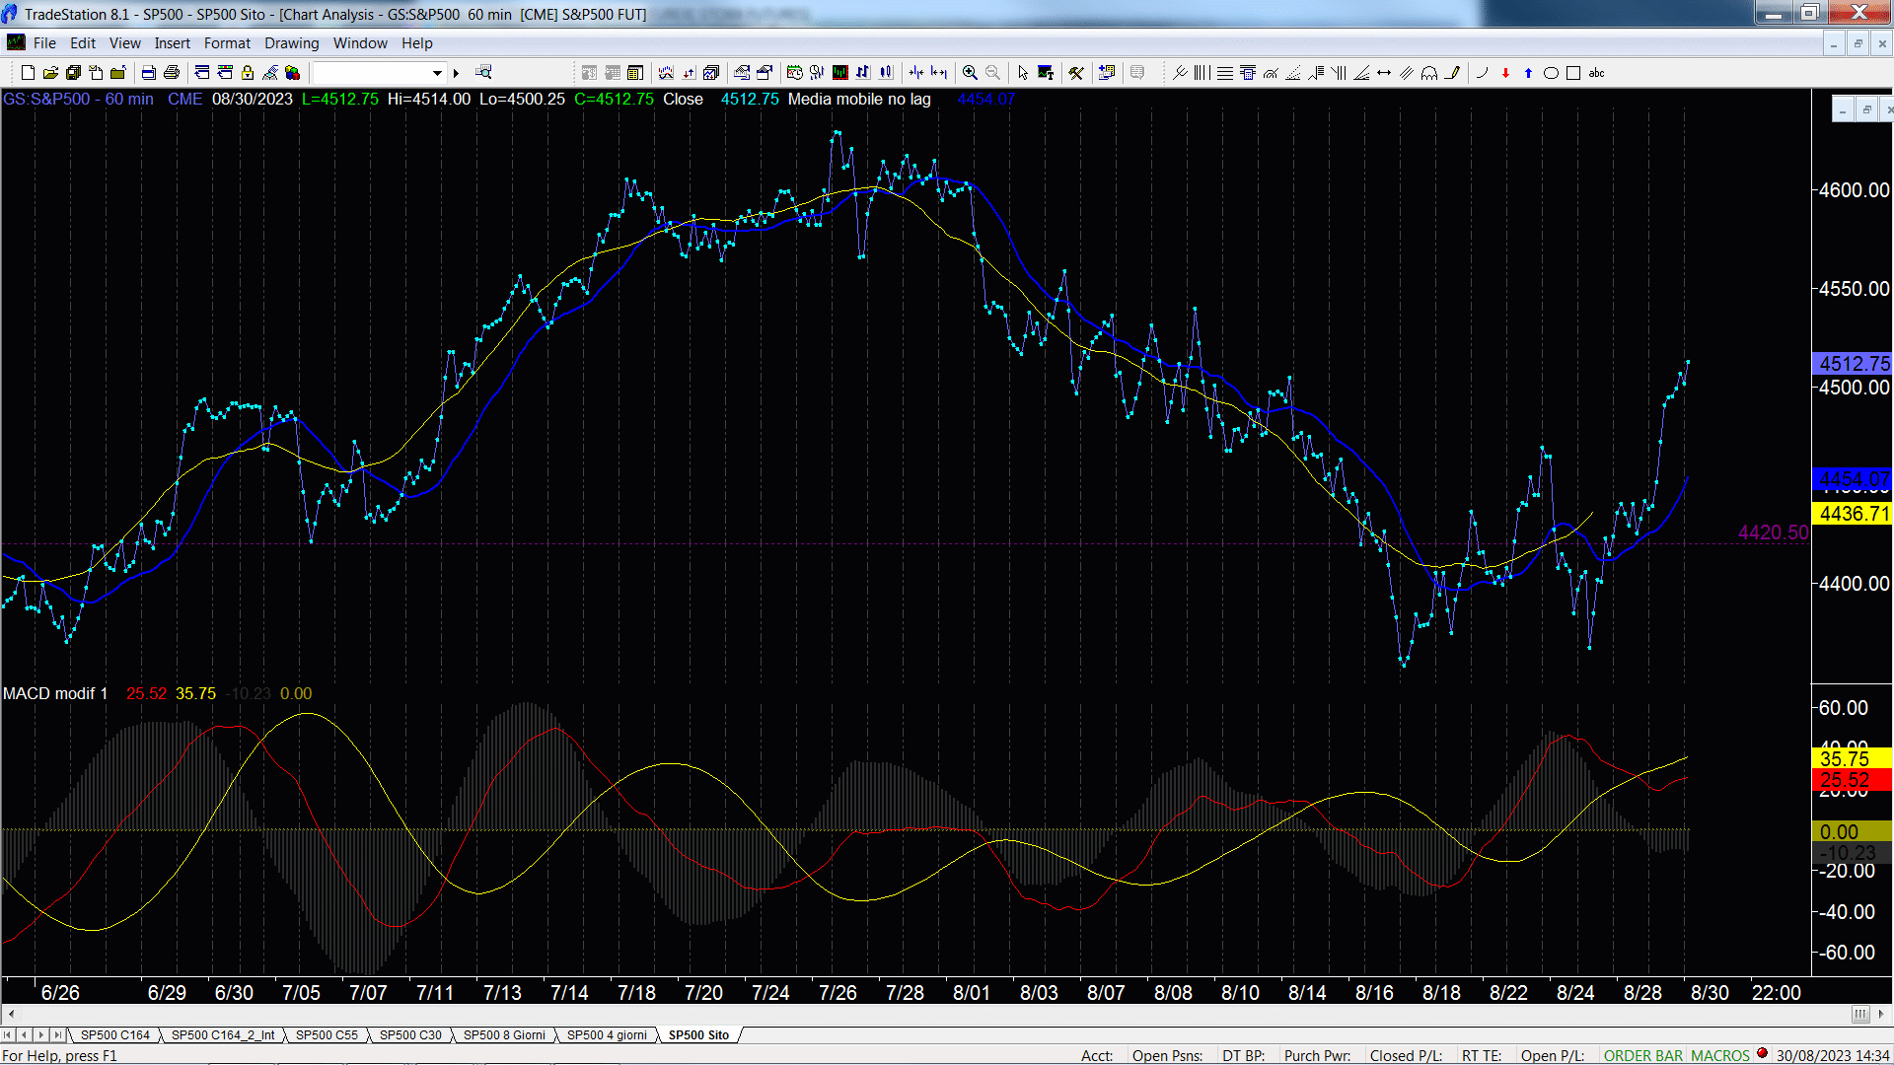Select the curved arc line tool
Image resolution: width=1894 pixels, height=1065 pixels.
pos(1482,72)
